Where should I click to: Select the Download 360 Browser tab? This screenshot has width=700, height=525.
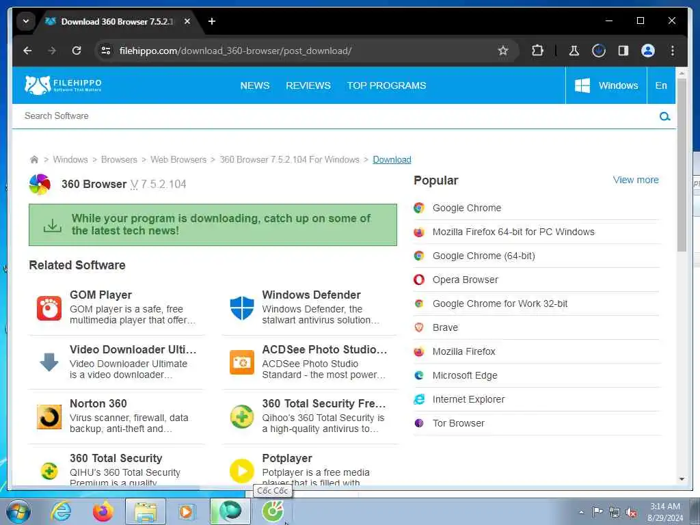click(117, 21)
